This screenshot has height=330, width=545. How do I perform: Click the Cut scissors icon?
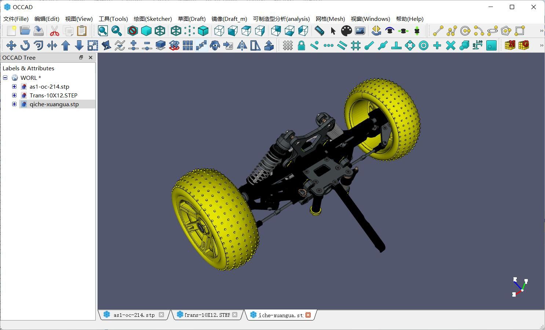pyautogui.click(x=54, y=31)
